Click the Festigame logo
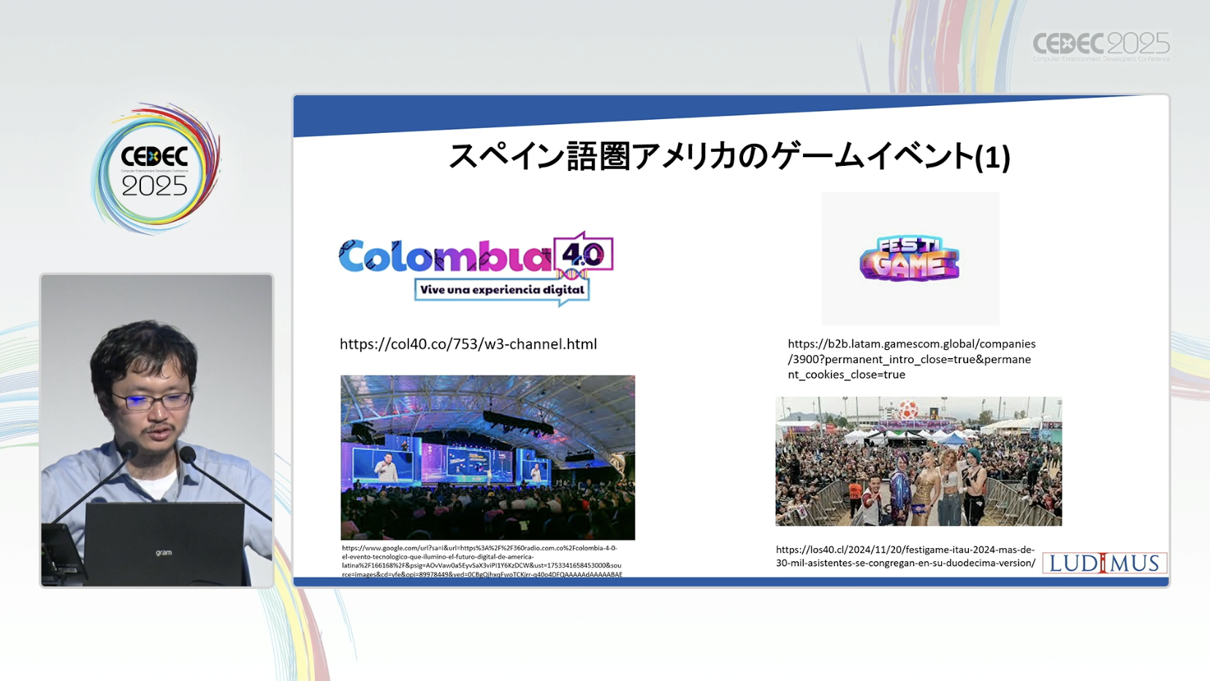The height and width of the screenshot is (681, 1210). [910, 259]
